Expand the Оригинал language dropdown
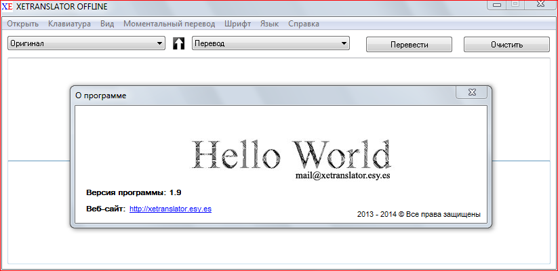Screen dimensions: 558x271 tap(86, 43)
